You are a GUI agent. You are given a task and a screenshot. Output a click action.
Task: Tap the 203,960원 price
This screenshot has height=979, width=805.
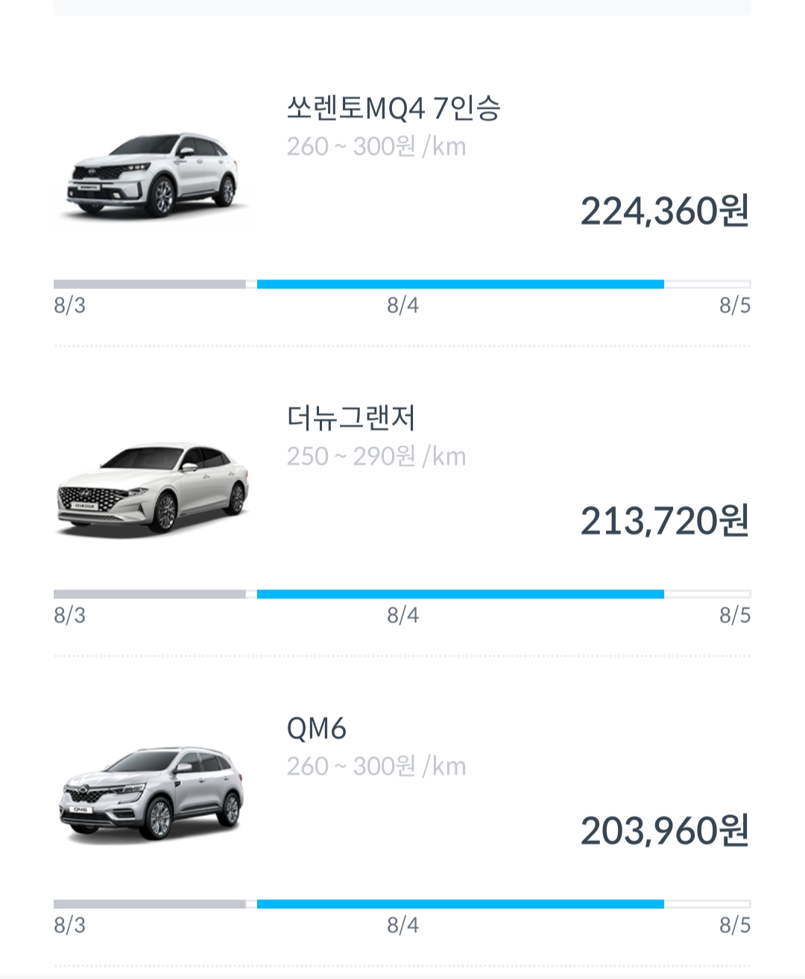pyautogui.click(x=665, y=831)
